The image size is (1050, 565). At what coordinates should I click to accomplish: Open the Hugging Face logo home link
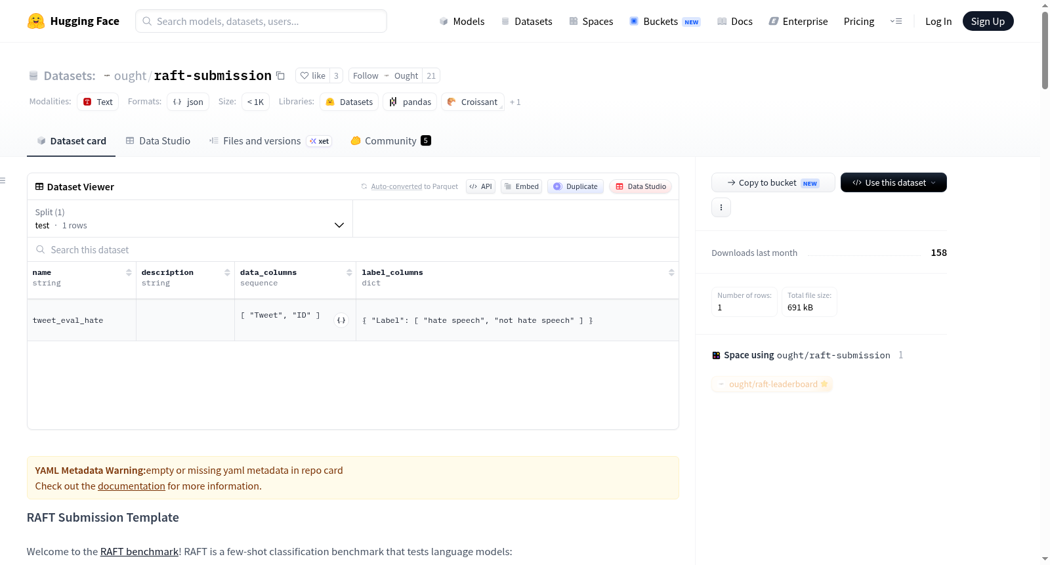pyautogui.click(x=73, y=21)
